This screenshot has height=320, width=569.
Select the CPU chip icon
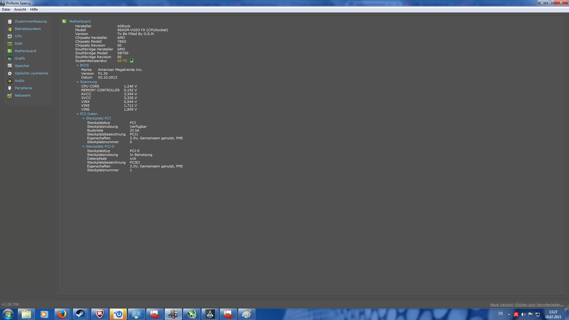point(10,36)
